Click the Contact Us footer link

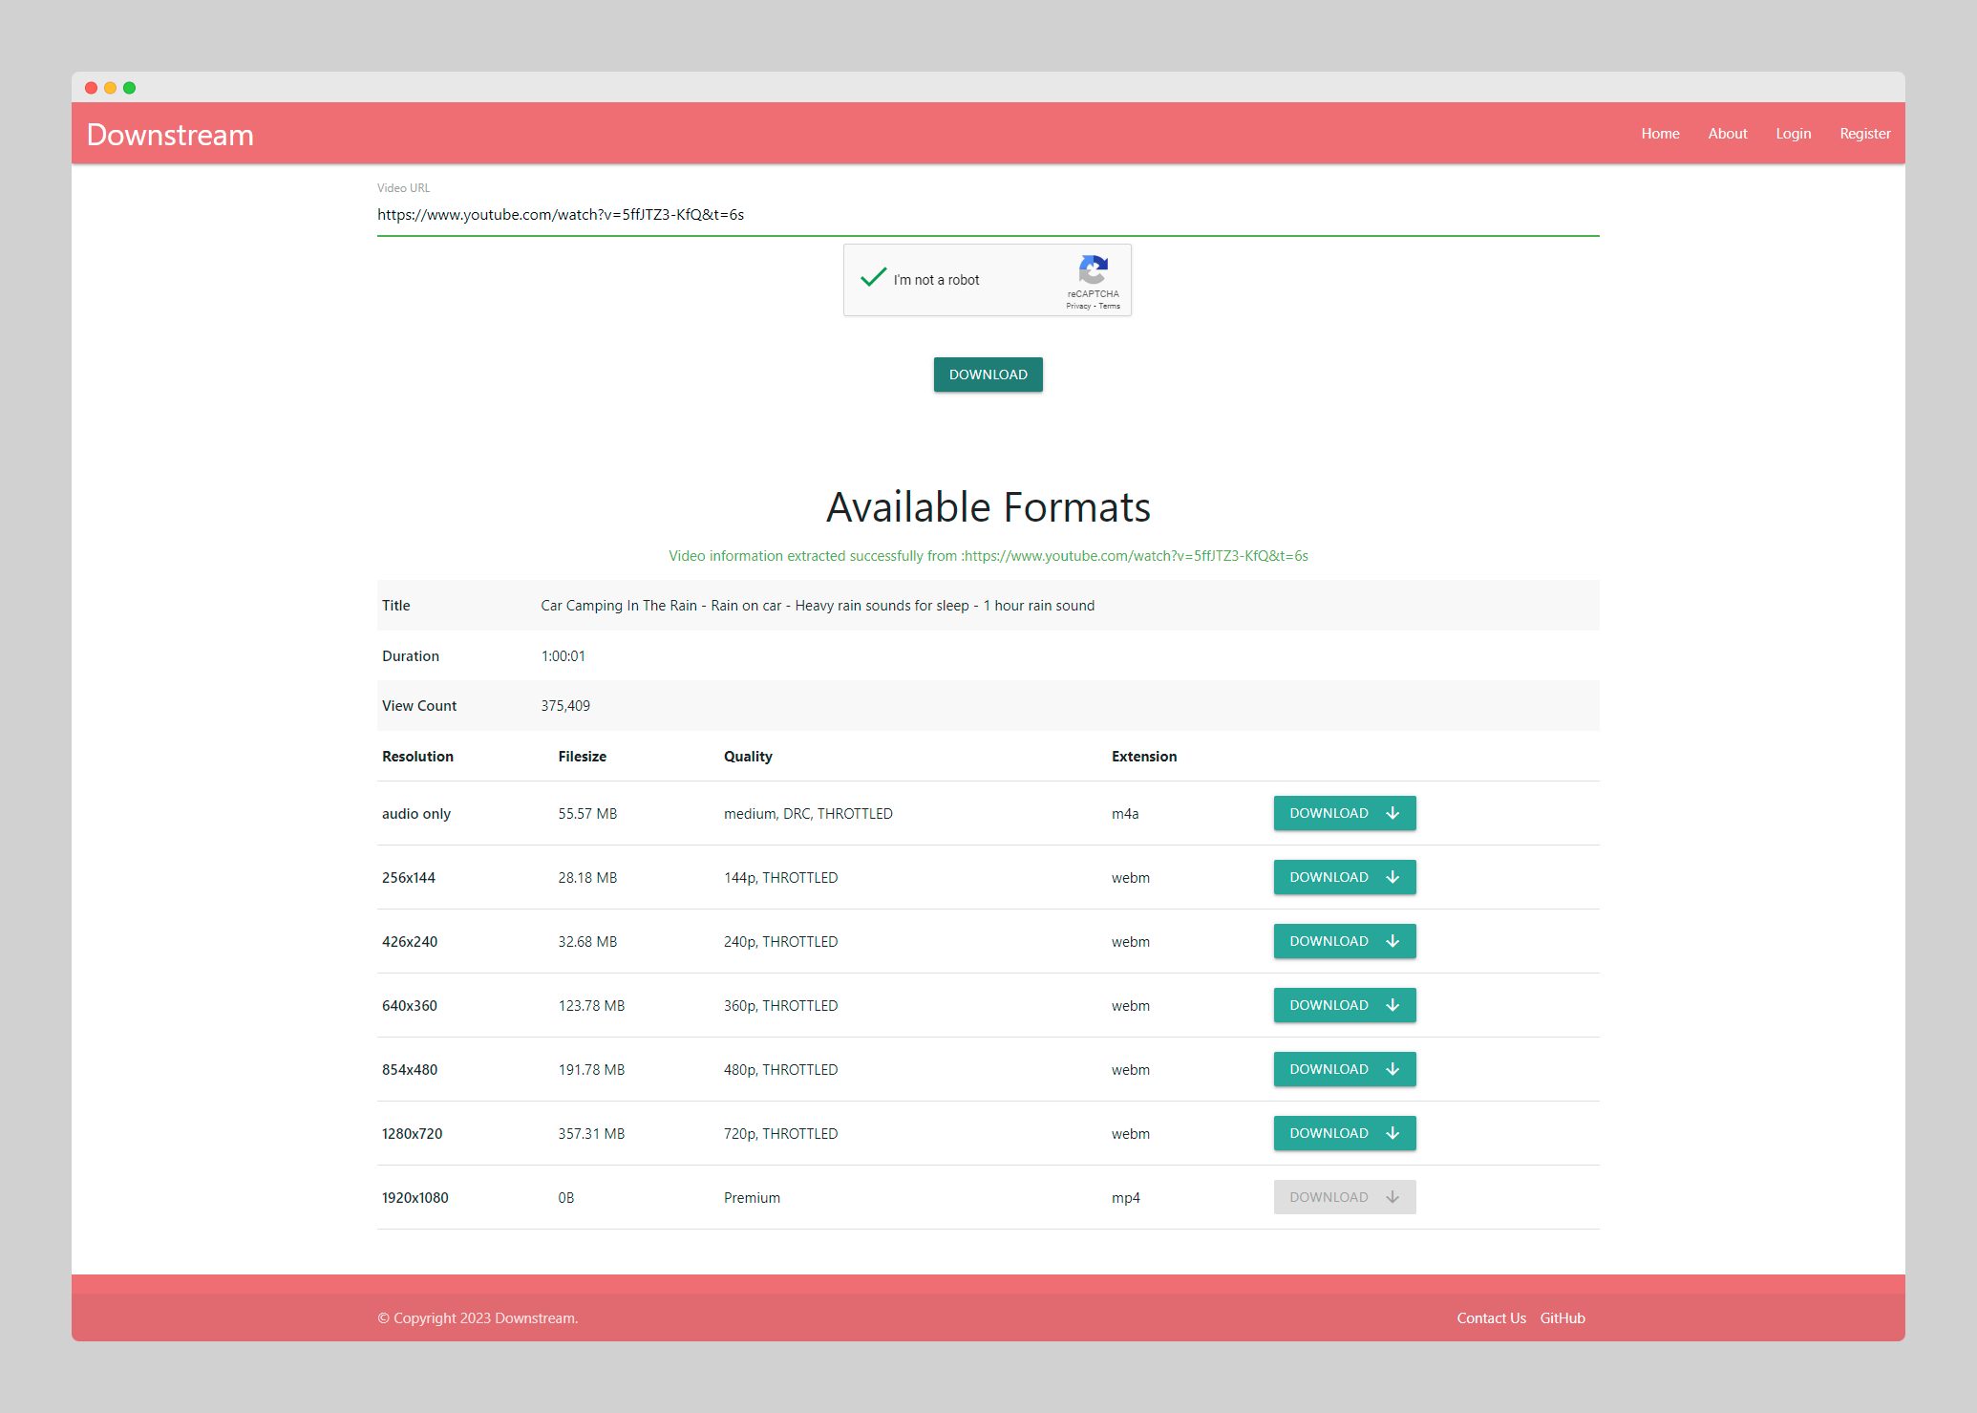point(1491,1318)
